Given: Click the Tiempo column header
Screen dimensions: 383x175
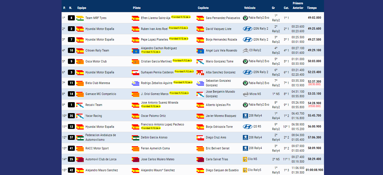Looking at the screenshot, I should coord(312,8).
